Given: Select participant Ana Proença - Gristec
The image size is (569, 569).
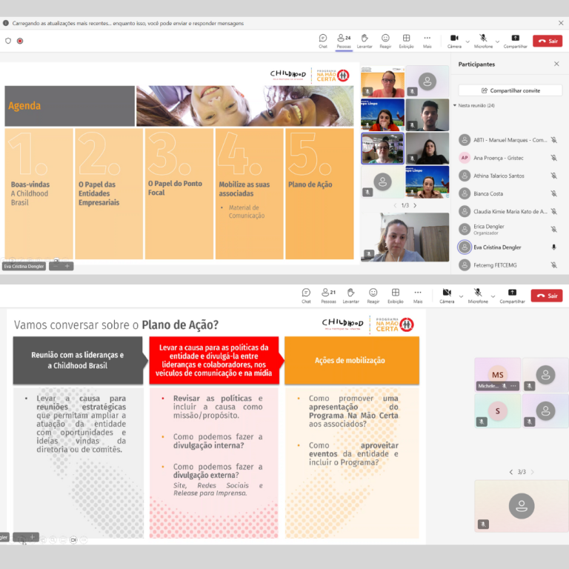Looking at the screenshot, I should (x=510, y=158).
